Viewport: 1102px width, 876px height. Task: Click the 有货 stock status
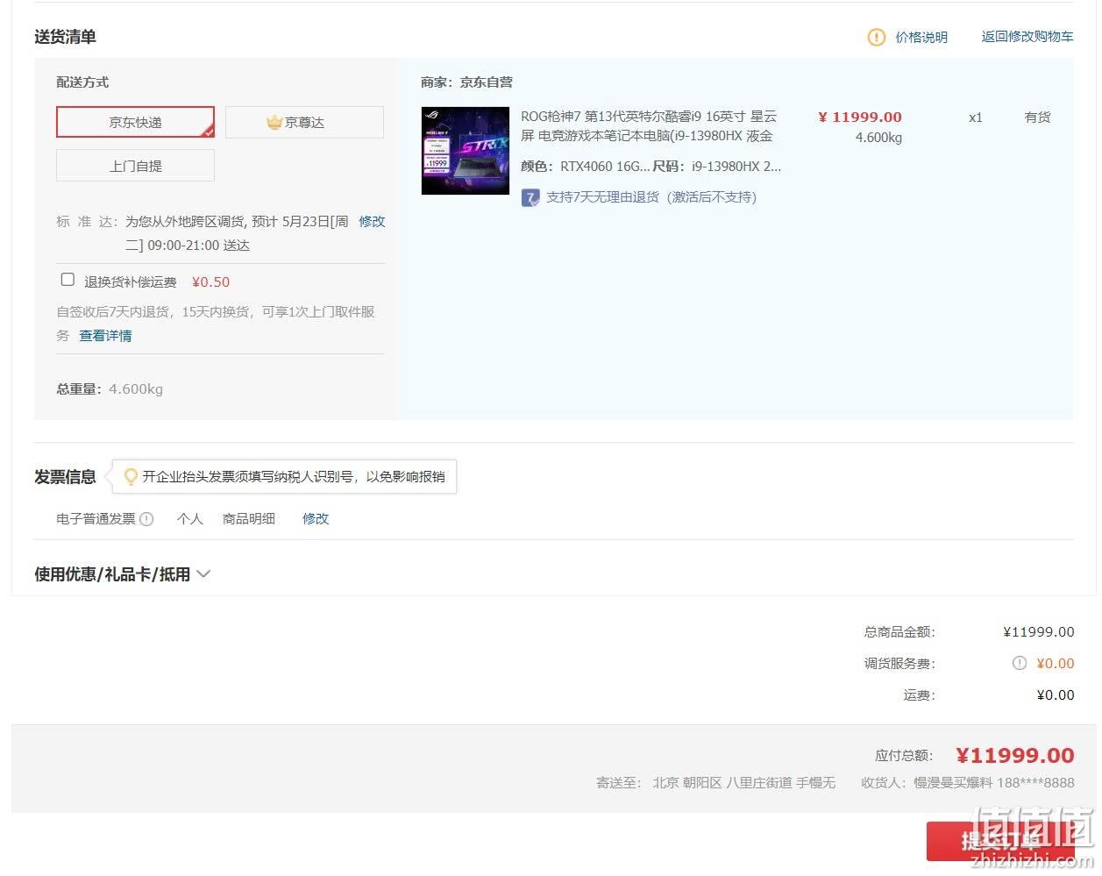click(x=1037, y=117)
